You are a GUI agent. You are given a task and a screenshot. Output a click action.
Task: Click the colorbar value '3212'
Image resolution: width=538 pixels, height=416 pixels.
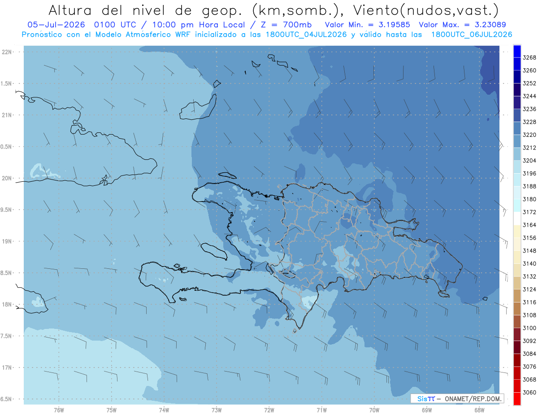point(529,148)
